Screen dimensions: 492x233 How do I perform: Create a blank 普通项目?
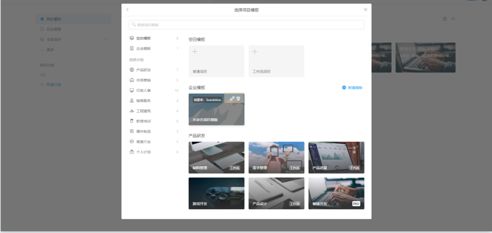click(217, 62)
